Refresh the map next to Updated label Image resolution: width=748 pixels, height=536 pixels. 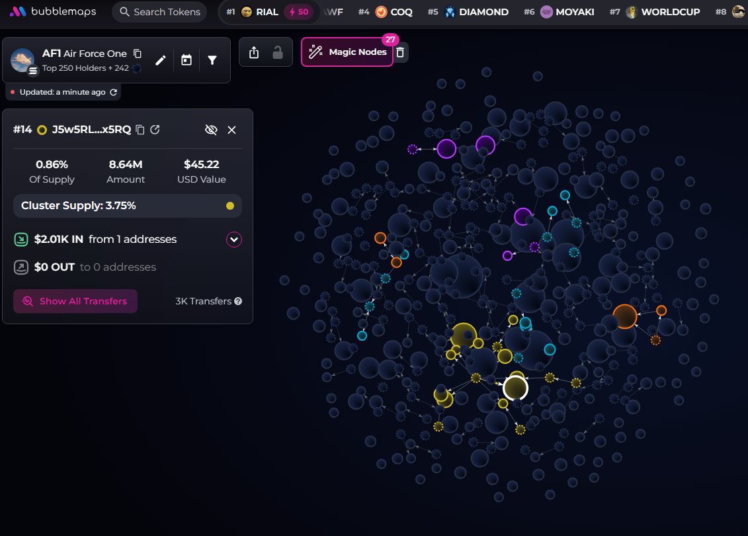[x=114, y=92]
